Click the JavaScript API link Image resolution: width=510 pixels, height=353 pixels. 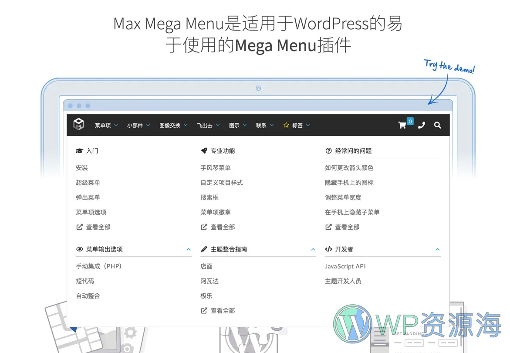pos(345,266)
